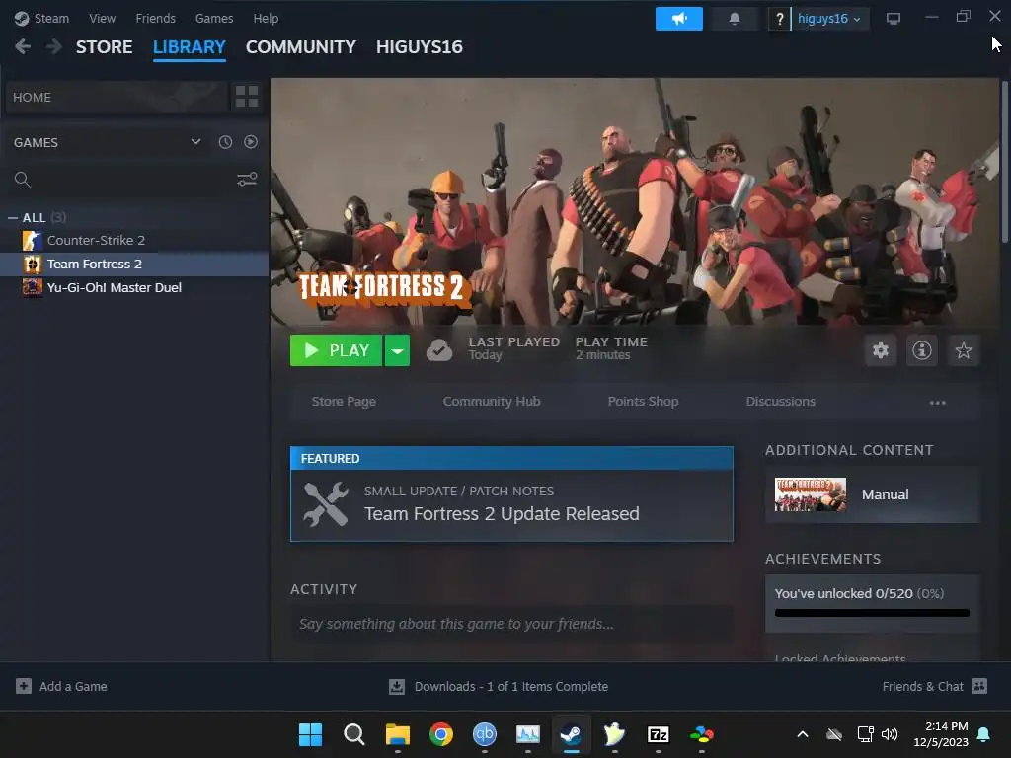Click the Counter-Strike 2 game icon

click(x=32, y=241)
